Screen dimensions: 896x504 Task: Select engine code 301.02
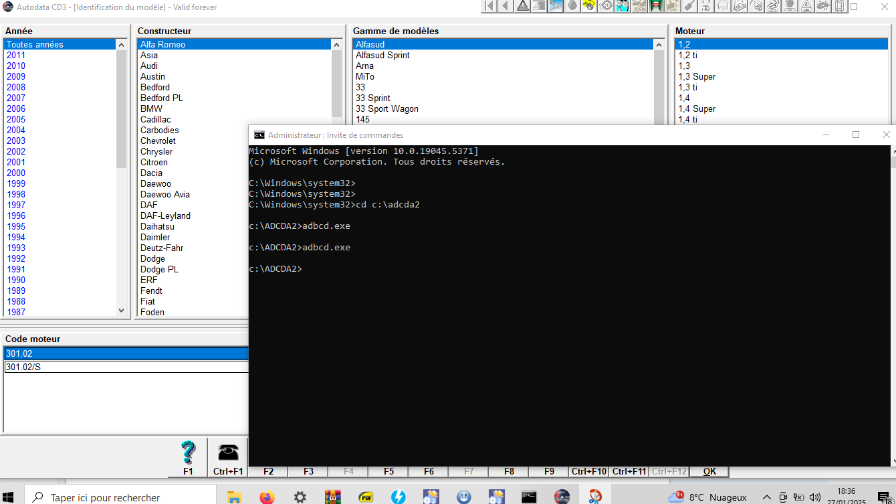(x=126, y=353)
